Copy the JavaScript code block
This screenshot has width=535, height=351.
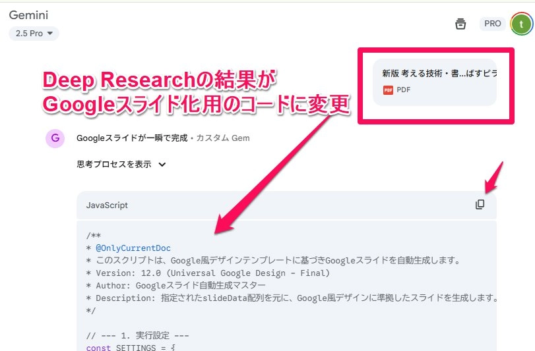pos(480,204)
